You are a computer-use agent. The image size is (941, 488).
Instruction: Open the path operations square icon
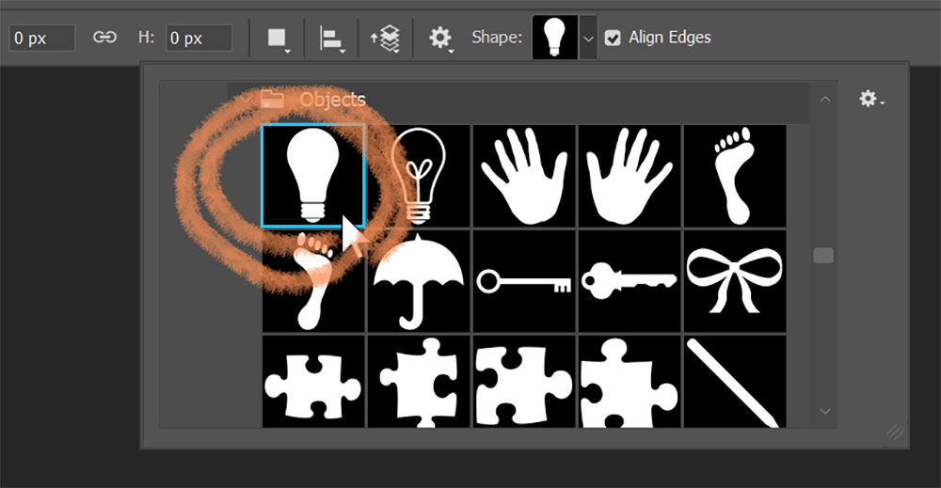point(278,39)
